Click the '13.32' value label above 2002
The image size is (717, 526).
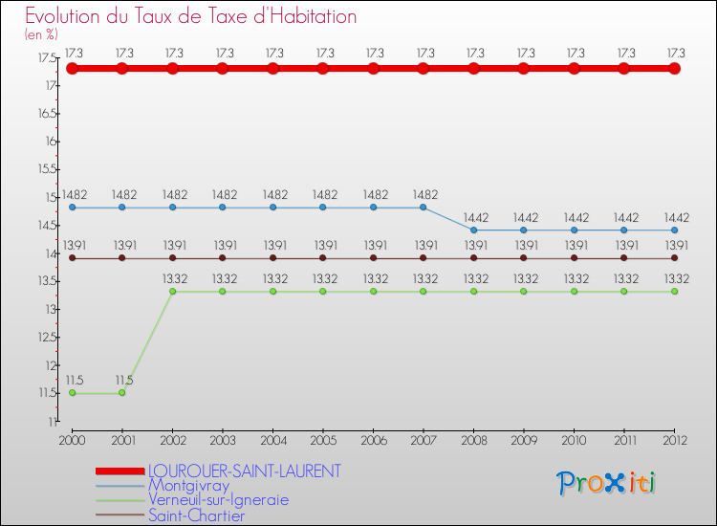tap(175, 278)
